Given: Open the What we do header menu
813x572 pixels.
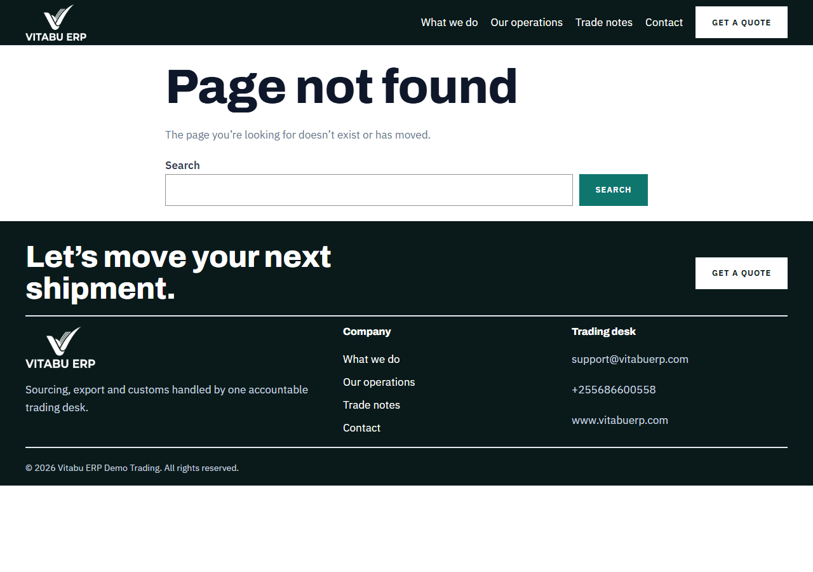Looking at the screenshot, I should pyautogui.click(x=449, y=22).
